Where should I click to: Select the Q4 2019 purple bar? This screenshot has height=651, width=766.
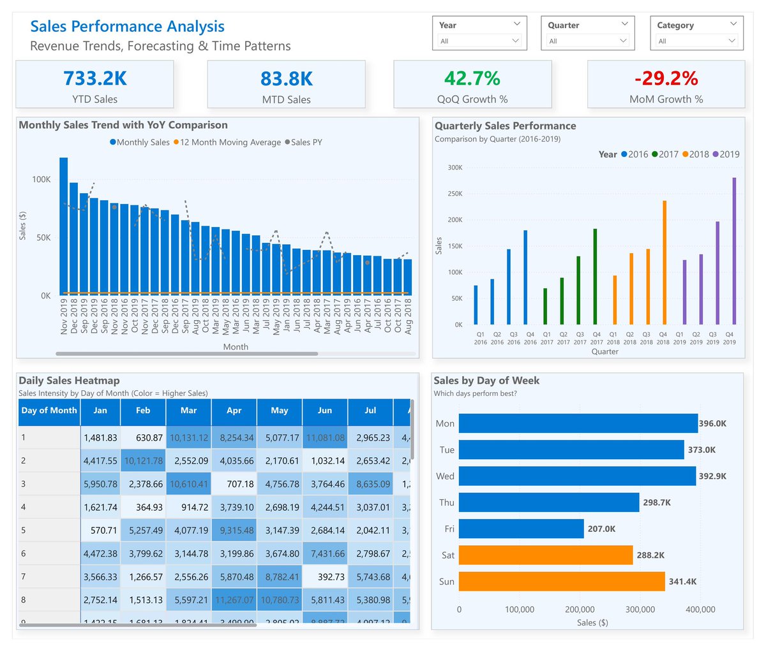734,251
